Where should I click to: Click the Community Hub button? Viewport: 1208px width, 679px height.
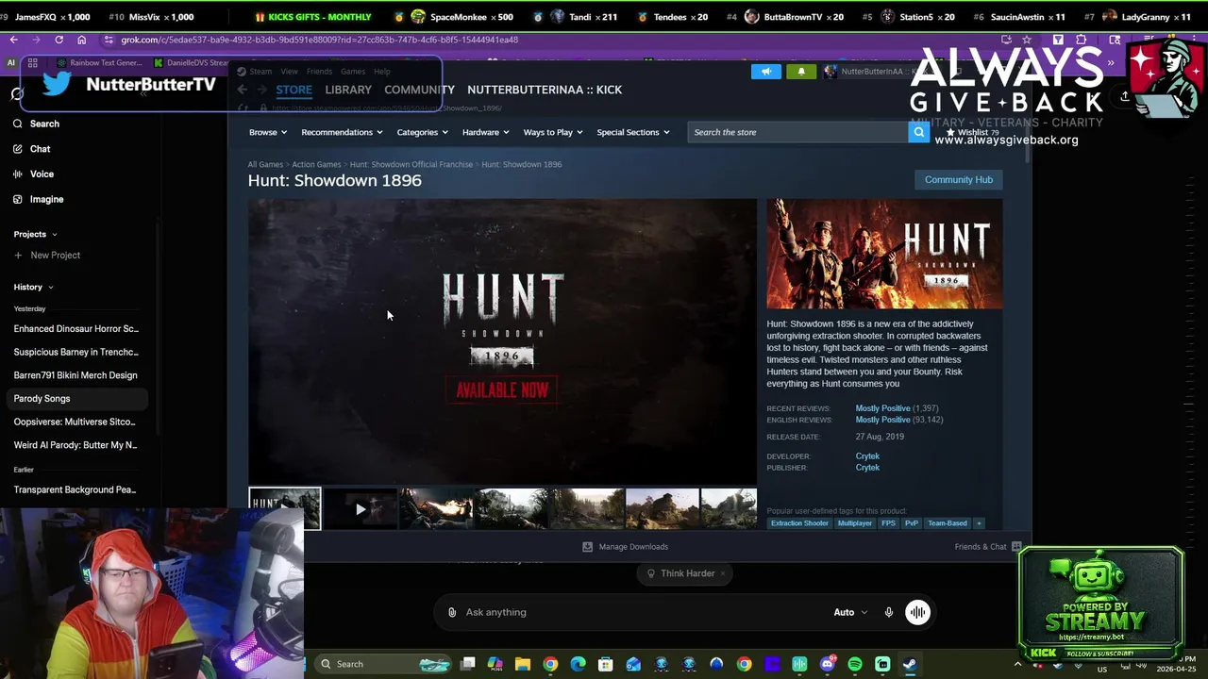pyautogui.click(x=958, y=179)
